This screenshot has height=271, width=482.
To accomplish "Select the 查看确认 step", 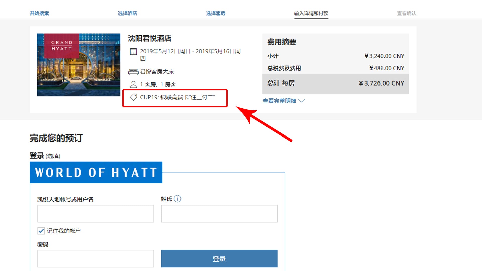I will click(406, 13).
